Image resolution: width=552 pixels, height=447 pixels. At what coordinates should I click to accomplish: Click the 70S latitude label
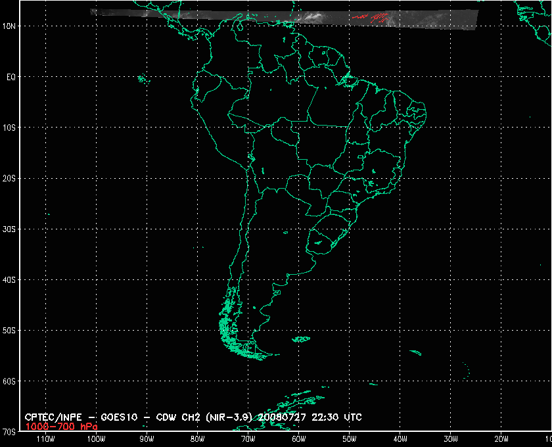tap(11, 432)
